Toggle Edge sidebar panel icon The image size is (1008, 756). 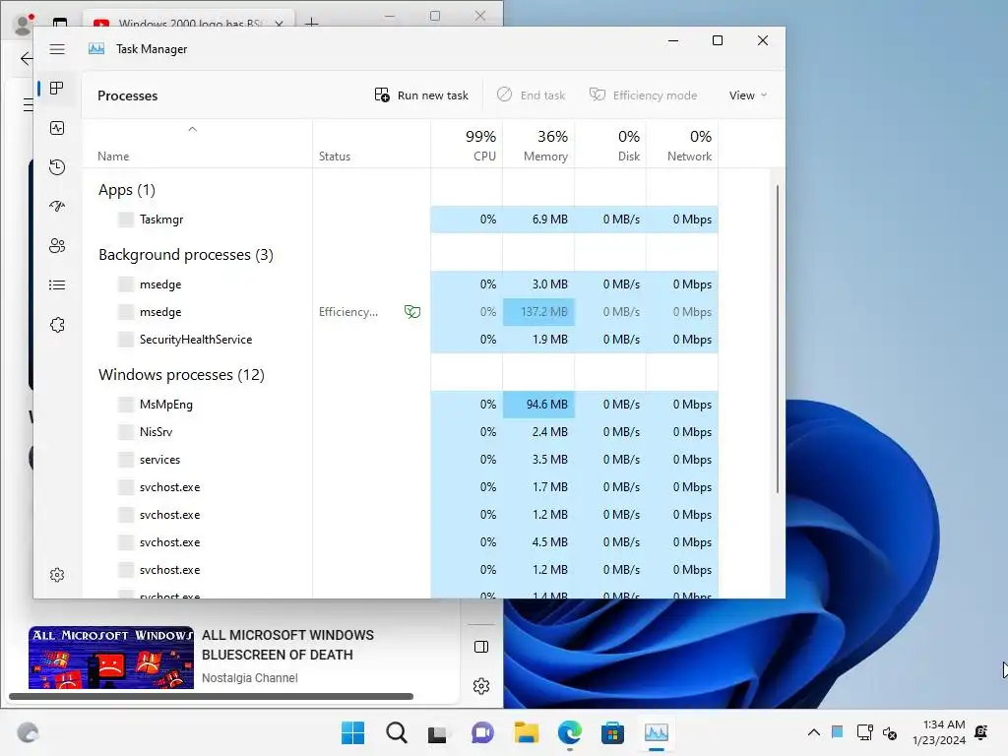pos(481,647)
